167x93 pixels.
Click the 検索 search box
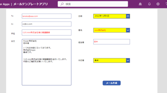93,4
